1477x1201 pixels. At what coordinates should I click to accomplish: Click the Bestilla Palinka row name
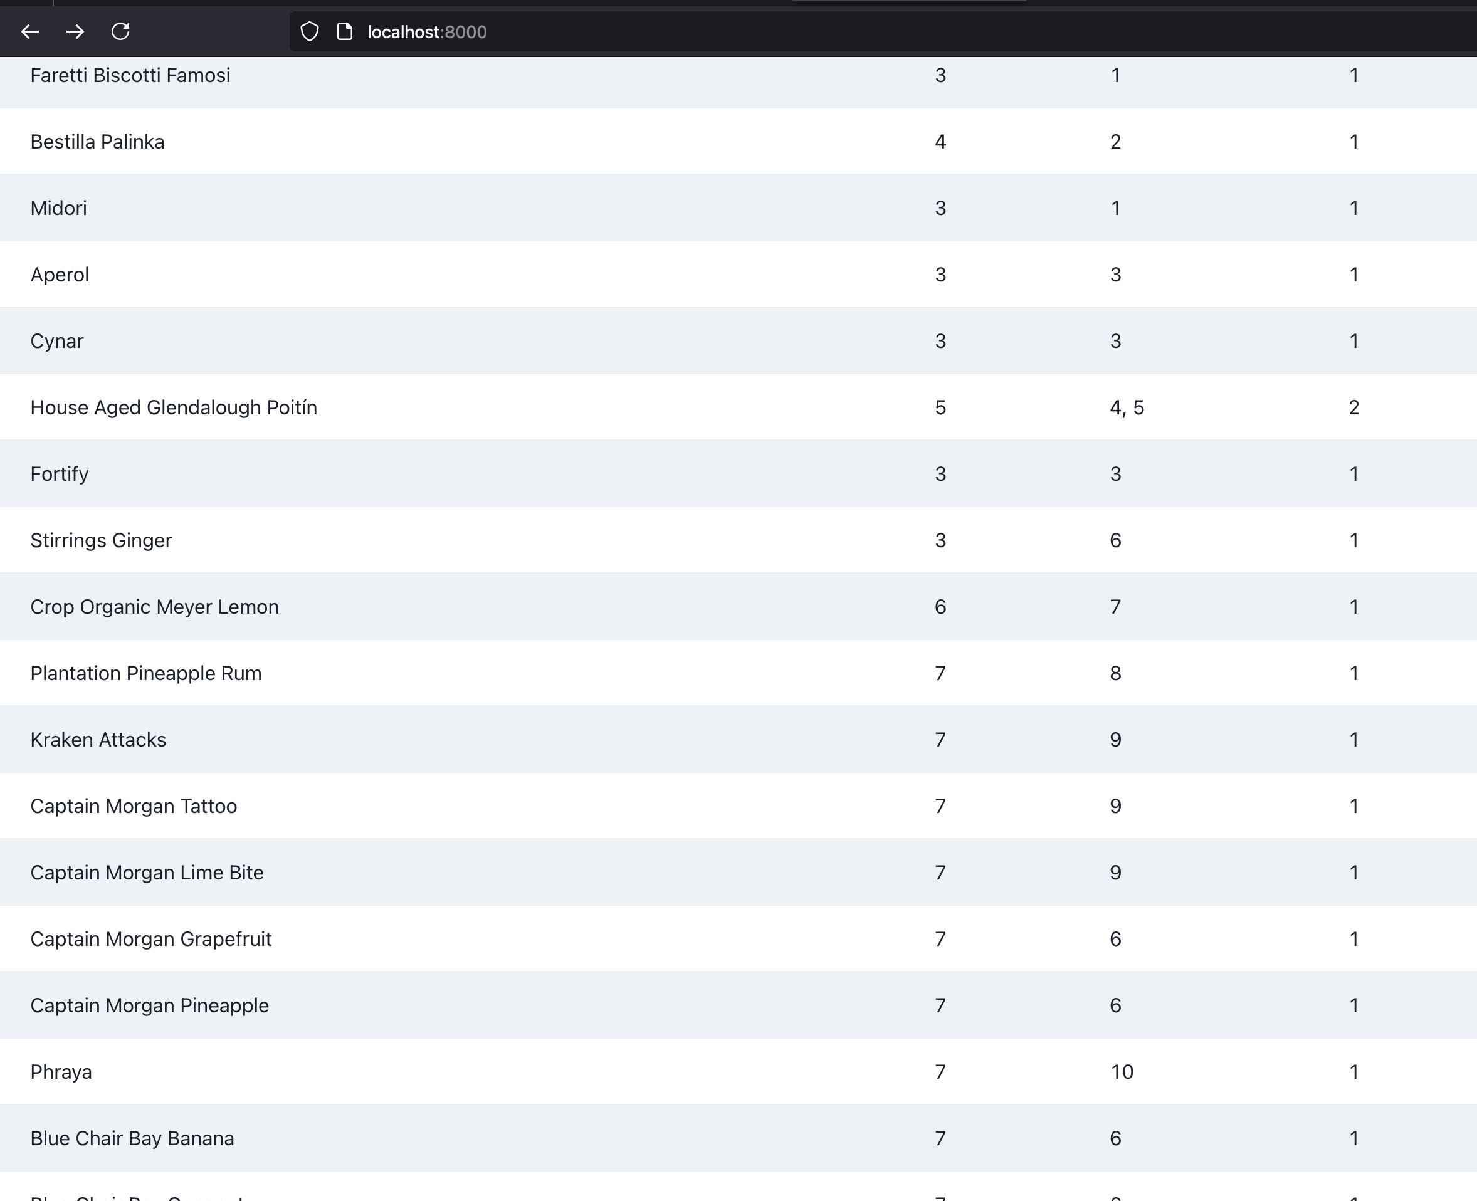click(x=98, y=142)
